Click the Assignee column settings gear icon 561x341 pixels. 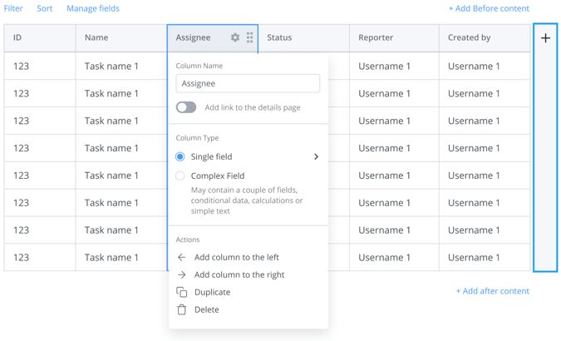235,37
